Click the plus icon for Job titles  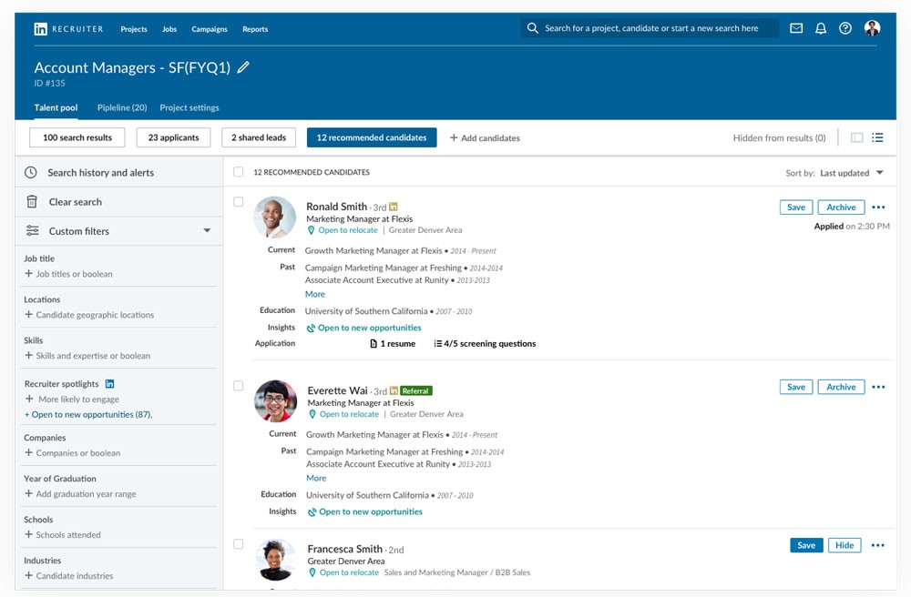pos(28,273)
